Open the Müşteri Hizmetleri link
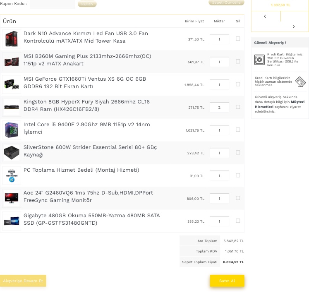Image resolution: width=309 pixels, height=293 pixels. 280,104
